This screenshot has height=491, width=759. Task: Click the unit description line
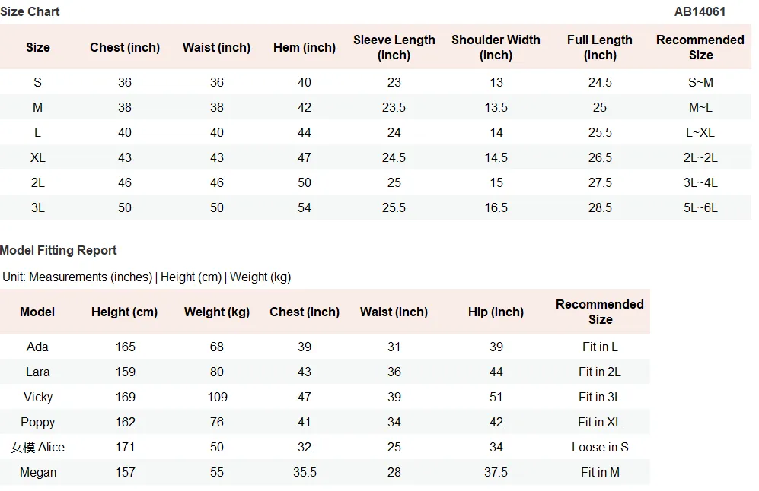click(x=147, y=277)
